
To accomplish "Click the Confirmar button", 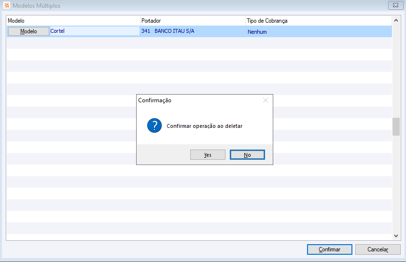I will [x=330, y=249].
